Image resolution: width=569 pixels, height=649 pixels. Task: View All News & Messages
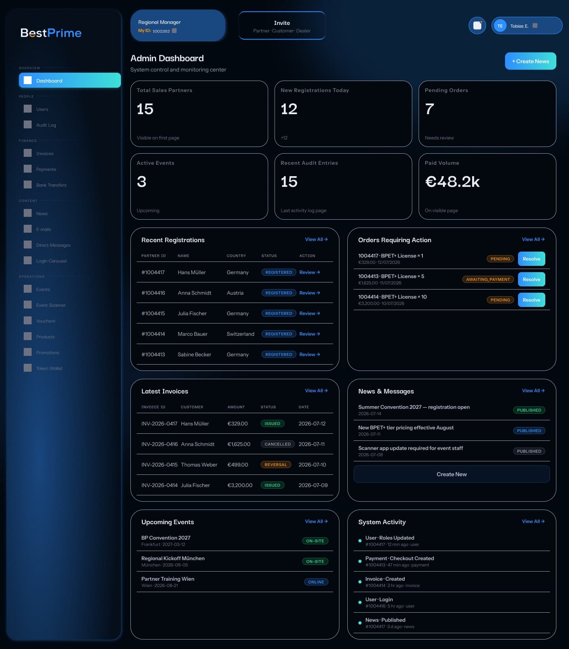[x=533, y=391]
